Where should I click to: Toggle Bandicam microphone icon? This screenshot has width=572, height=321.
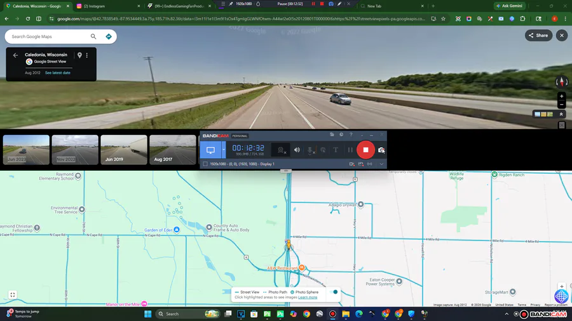pyautogui.click(x=310, y=150)
